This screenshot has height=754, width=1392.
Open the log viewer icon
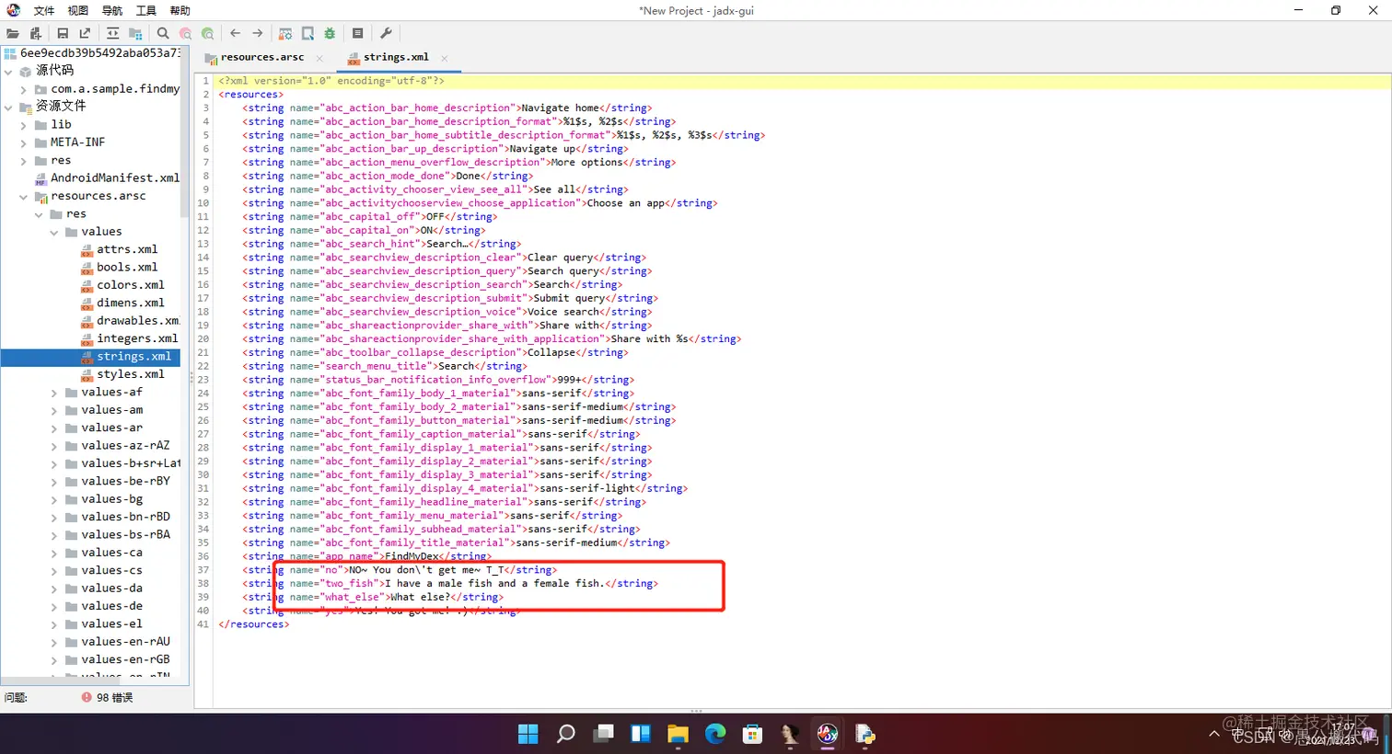pyautogui.click(x=357, y=33)
